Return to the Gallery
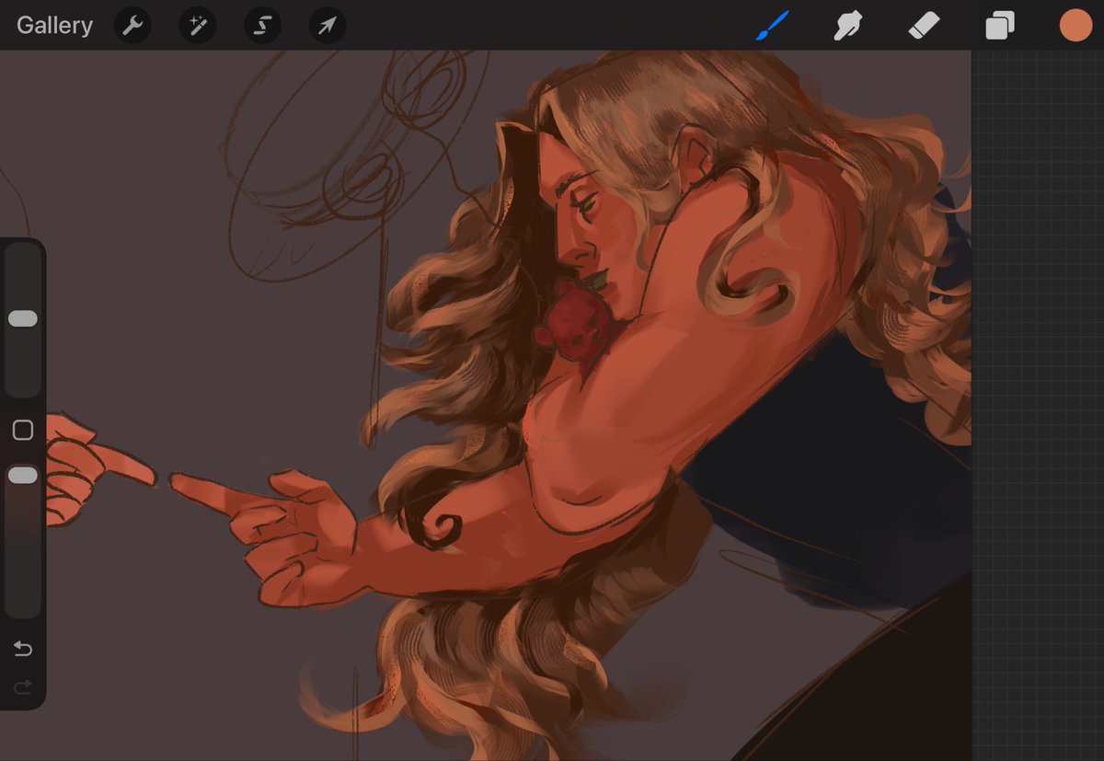The height and width of the screenshot is (761, 1104). pos(54,25)
